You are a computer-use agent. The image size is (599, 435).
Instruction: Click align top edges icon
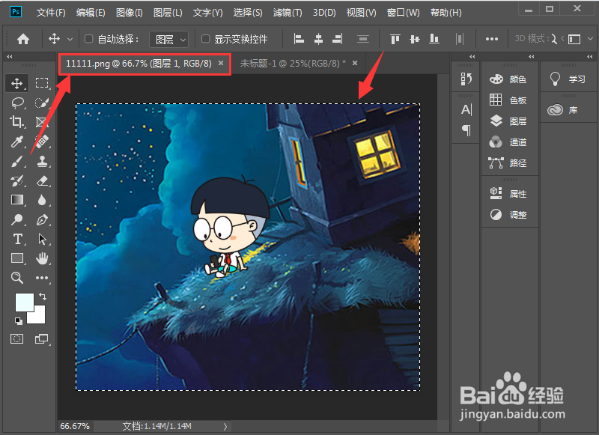(395, 39)
